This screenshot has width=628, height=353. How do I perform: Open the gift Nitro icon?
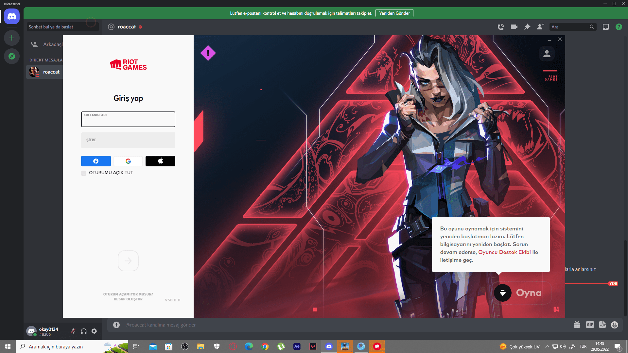(577, 325)
